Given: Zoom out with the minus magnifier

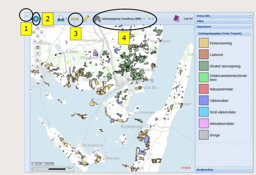Looking at the screenshot, I should [38, 66].
